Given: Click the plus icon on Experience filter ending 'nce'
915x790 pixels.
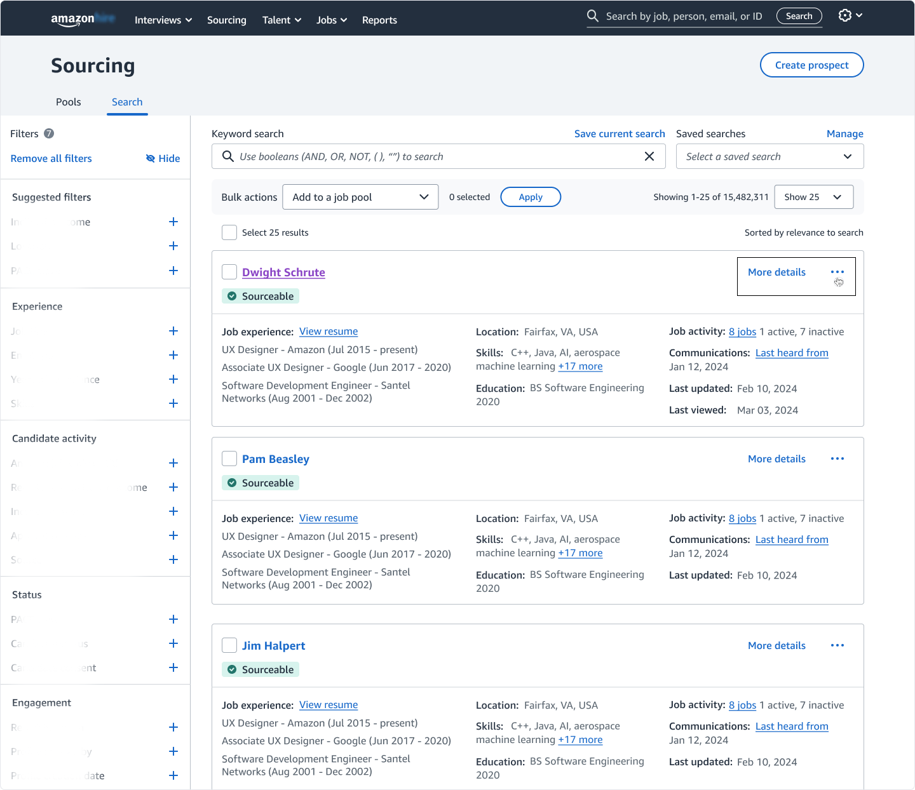Looking at the screenshot, I should (x=173, y=379).
